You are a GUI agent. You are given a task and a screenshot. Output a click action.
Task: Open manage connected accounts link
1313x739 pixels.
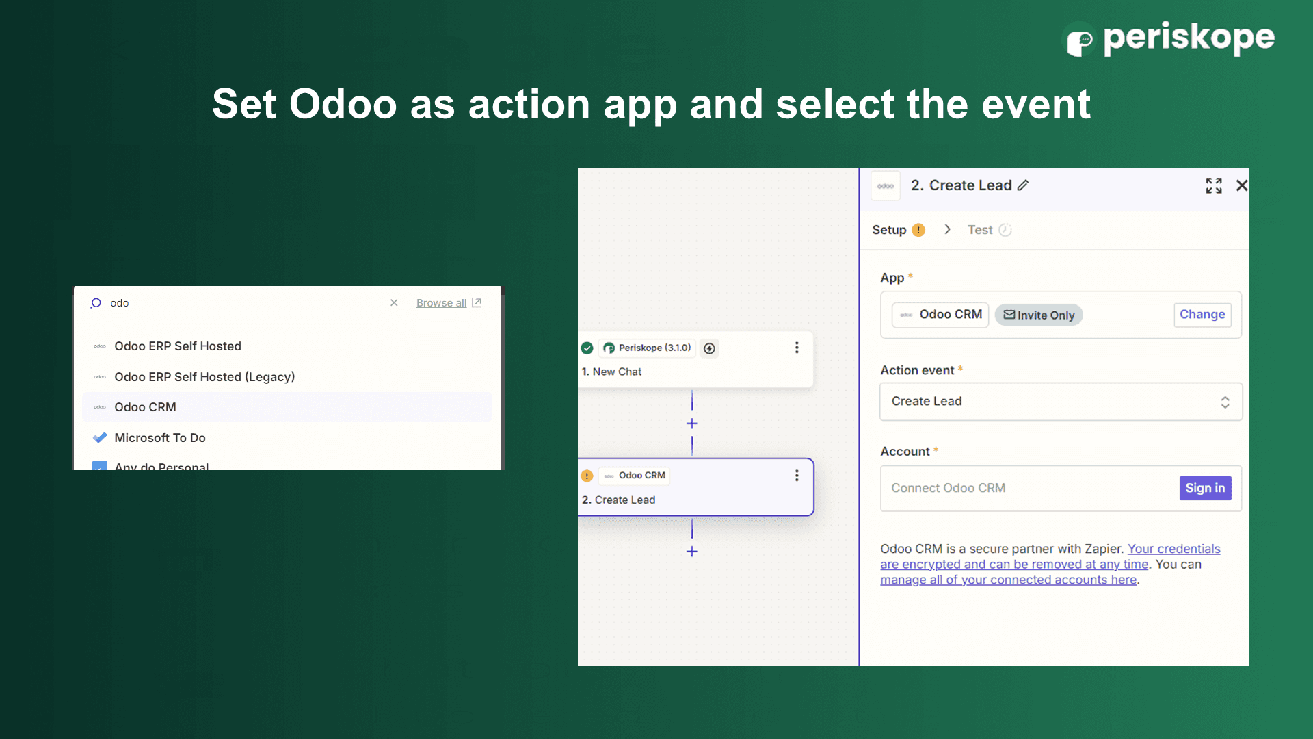coord(1008,580)
